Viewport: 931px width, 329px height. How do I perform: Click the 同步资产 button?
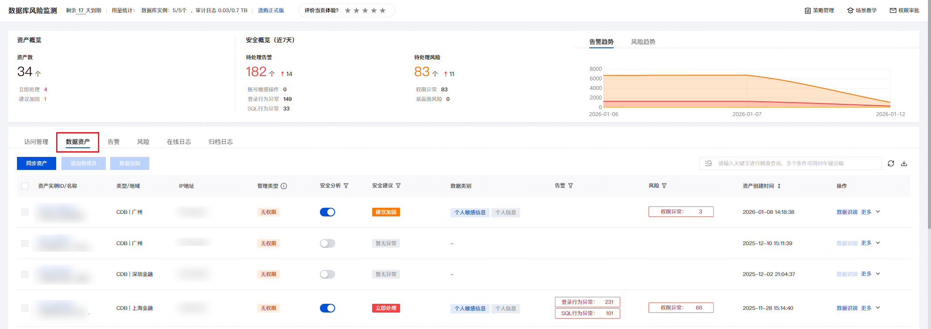[37, 163]
